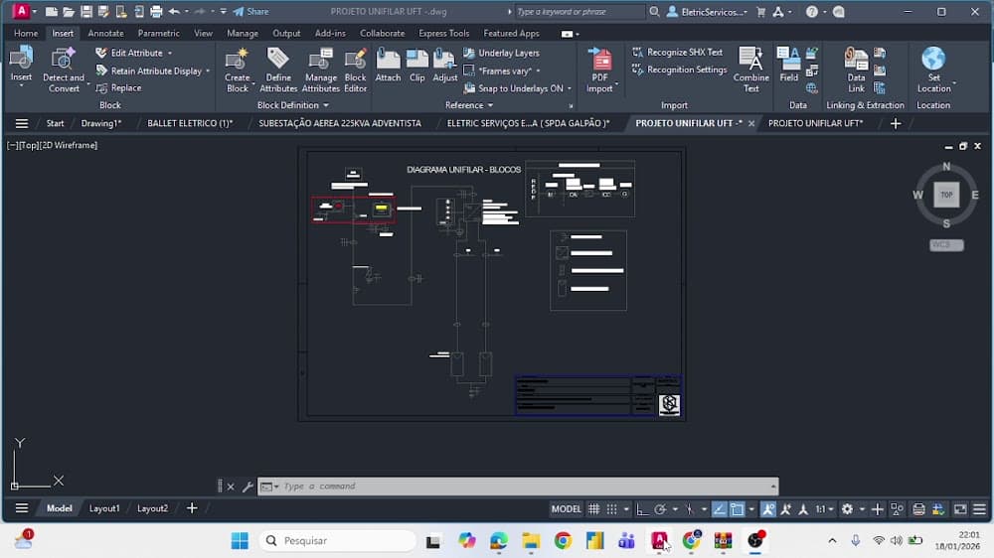Viewport: 994px width, 558px height.
Task: Toggle 2D object snap in status bar
Action: pos(737,508)
